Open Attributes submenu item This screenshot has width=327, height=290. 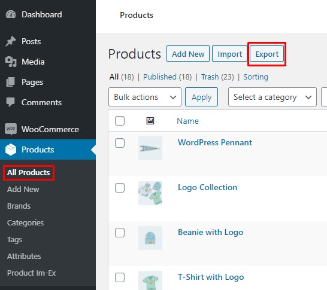(24, 256)
